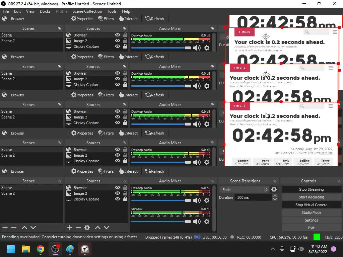Screen dimensions: 343x257
Task: Select Scene 2 in the bottom-most Scenes list
Action: pos(8,193)
